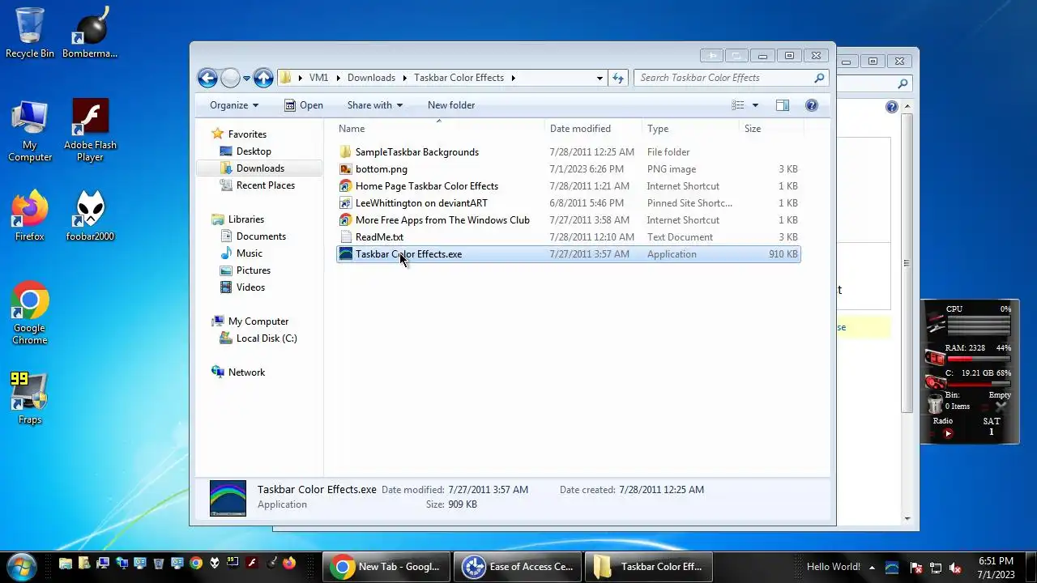Viewport: 1037px width, 583px height.
Task: Sort files by Date modified column
Action: click(x=594, y=129)
